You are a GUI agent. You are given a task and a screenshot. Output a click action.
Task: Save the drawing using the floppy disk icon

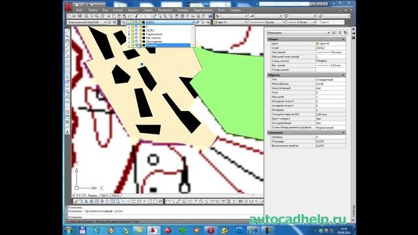tap(80, 16)
